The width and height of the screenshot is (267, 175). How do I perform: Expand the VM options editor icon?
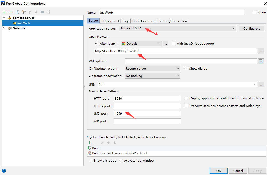click(261, 61)
